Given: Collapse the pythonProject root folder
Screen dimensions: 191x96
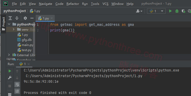Looking at the screenshot, I should click(x=9, y=24).
